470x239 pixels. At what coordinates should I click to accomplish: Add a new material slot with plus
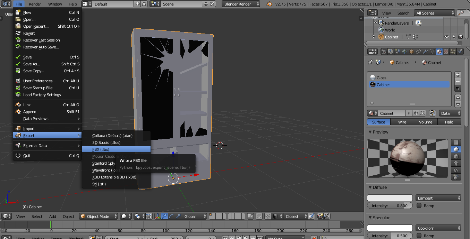[x=458, y=75]
